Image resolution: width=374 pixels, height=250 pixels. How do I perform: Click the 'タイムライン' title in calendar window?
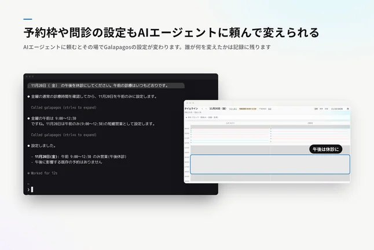point(191,108)
